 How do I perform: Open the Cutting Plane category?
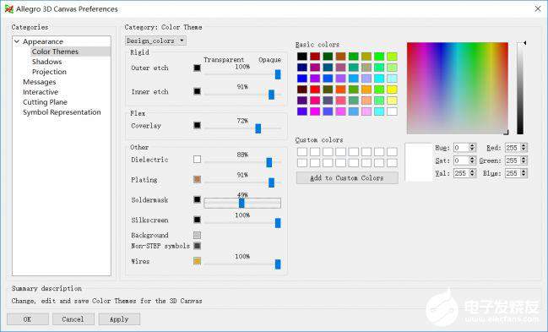coord(45,102)
